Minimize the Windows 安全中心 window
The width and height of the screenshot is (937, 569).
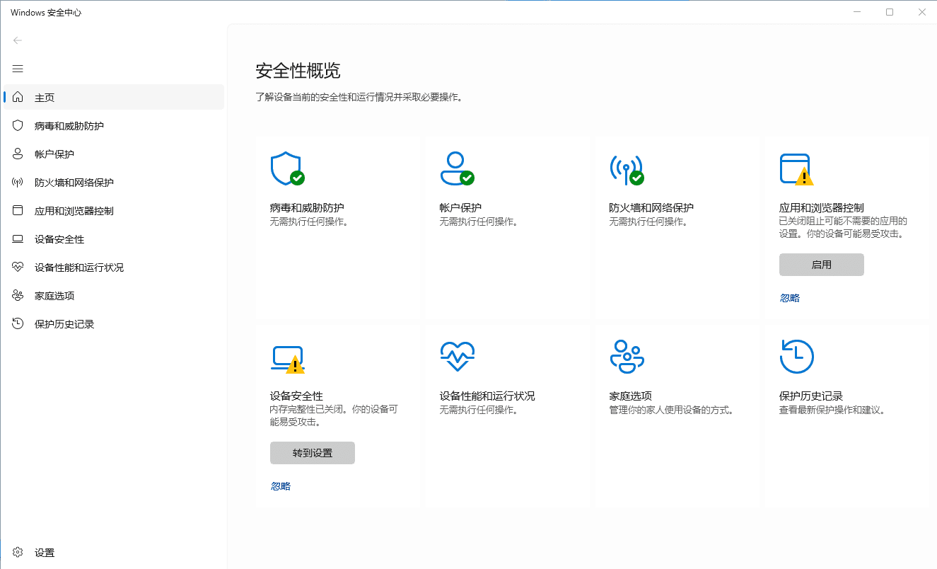coord(857,12)
